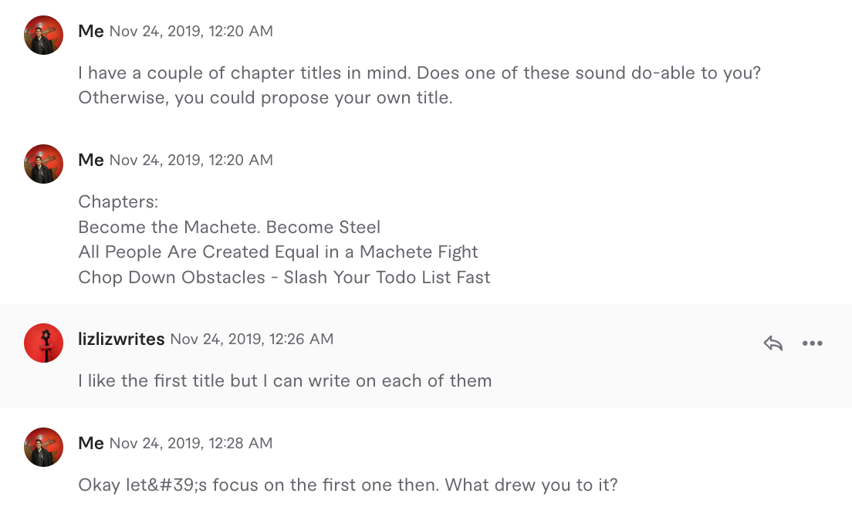Click the "Chapters:" heading text
This screenshot has height=517, width=852.
118,202
